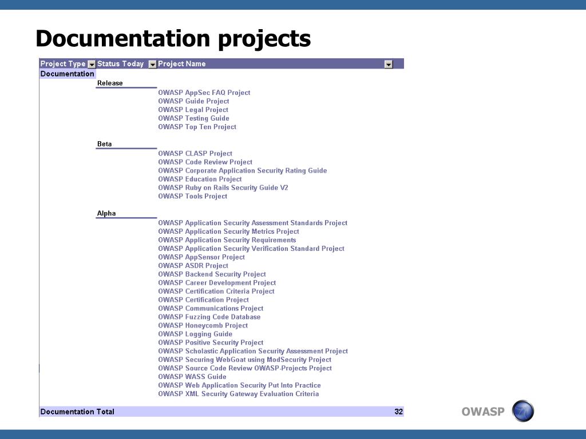The width and height of the screenshot is (586, 439).
Task: Click OWASP Tools Project
Action: point(193,197)
